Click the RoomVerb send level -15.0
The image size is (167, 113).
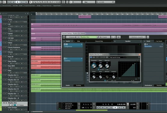coord(161,46)
